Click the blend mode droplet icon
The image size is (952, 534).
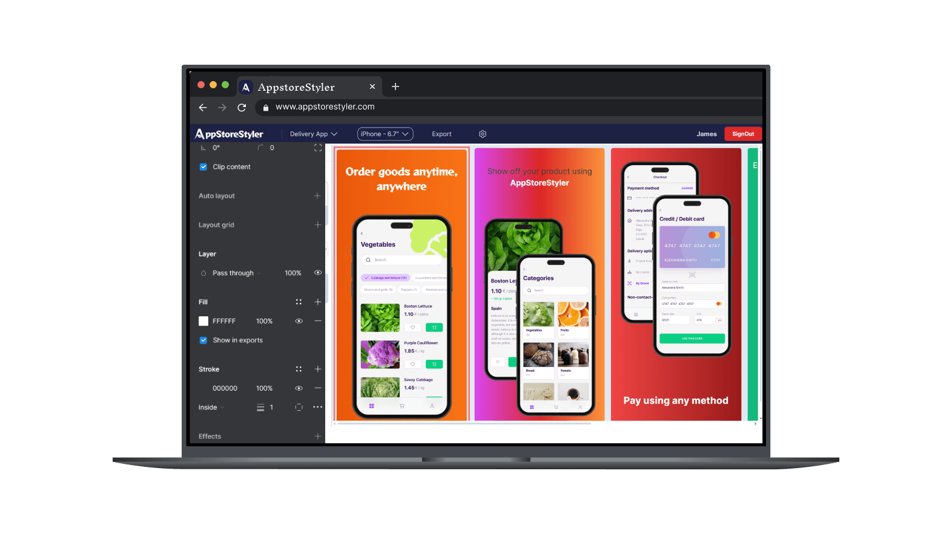point(203,273)
